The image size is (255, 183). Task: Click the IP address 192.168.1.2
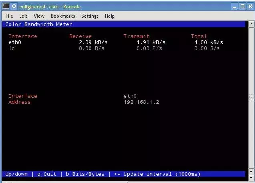[141, 102]
